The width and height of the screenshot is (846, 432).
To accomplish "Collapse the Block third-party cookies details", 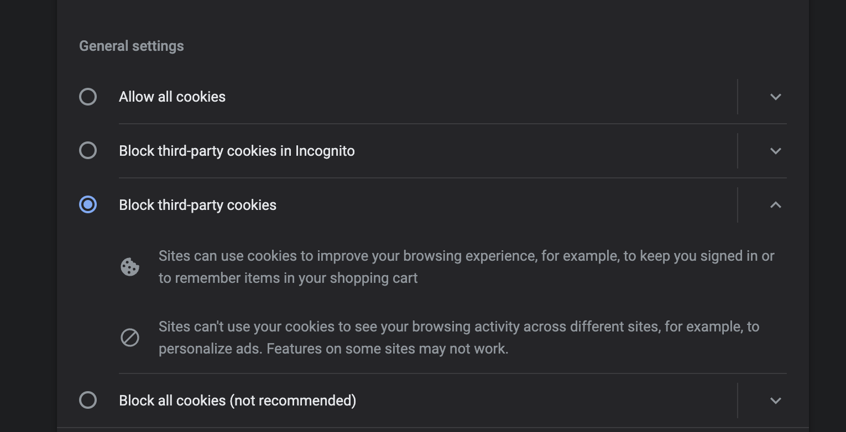I will pos(776,205).
